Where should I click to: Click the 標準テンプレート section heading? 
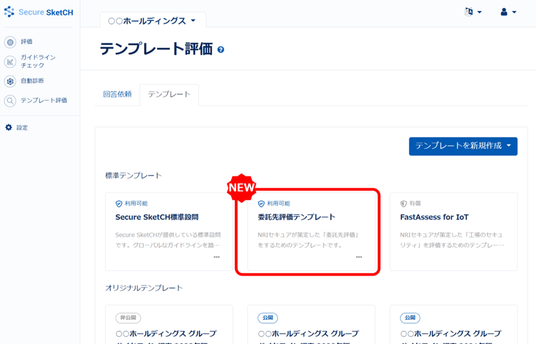[x=133, y=175]
